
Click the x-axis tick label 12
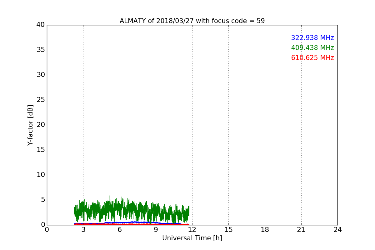point(192,230)
